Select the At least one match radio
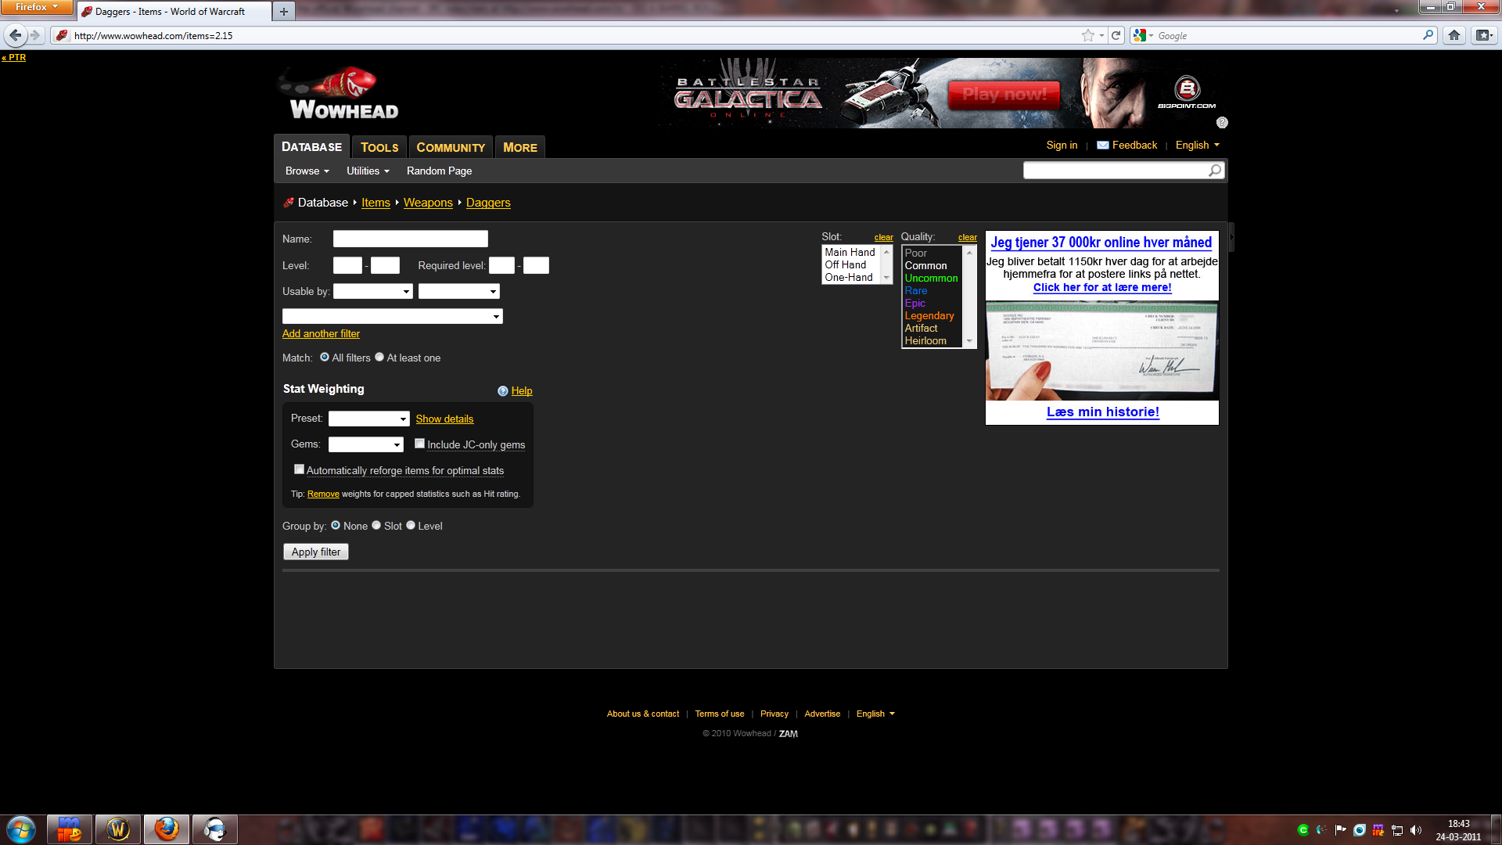1502x845 pixels. pos(379,357)
